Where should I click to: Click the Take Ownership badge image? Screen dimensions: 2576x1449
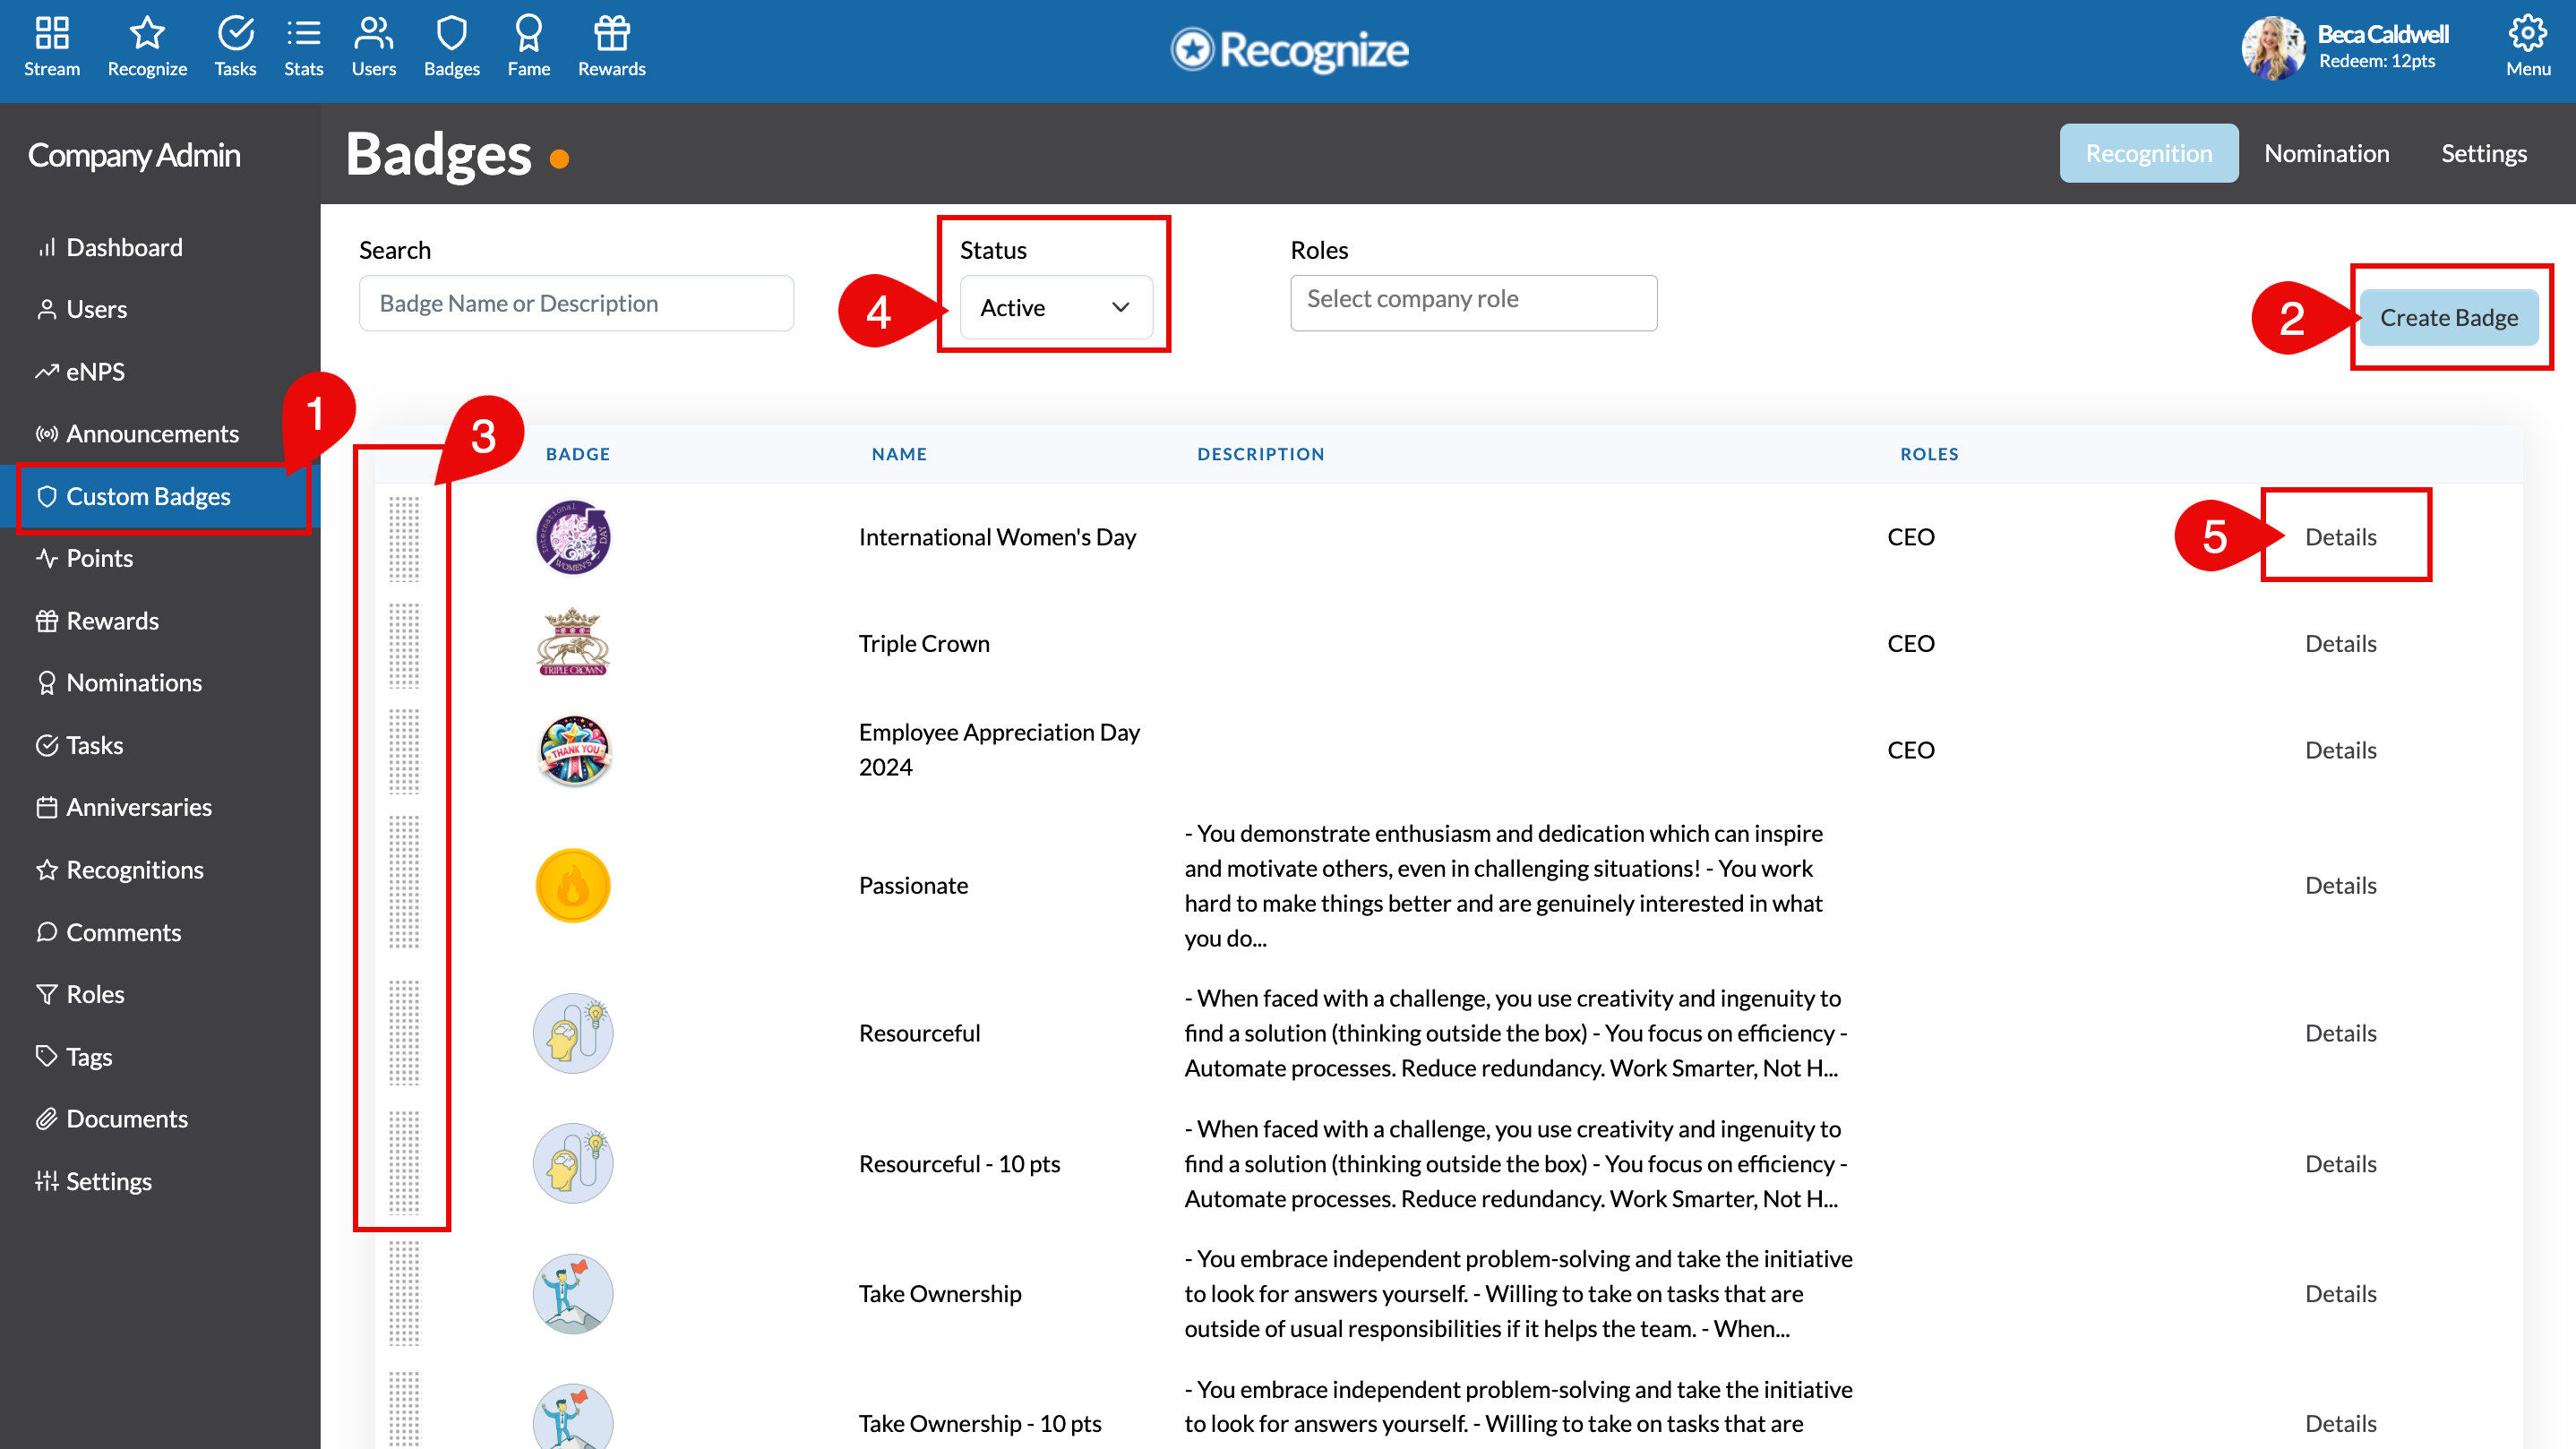(573, 1293)
